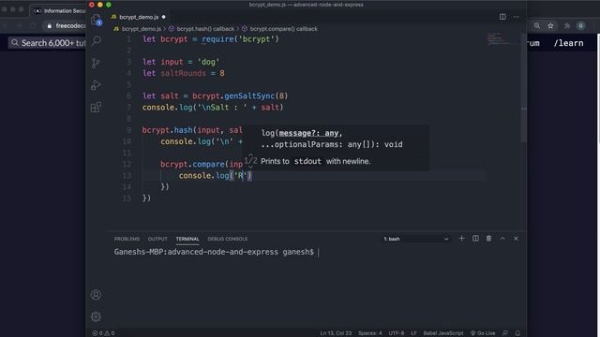600x337 pixels.
Task: Close the terminal panel
Action: [x=516, y=239]
